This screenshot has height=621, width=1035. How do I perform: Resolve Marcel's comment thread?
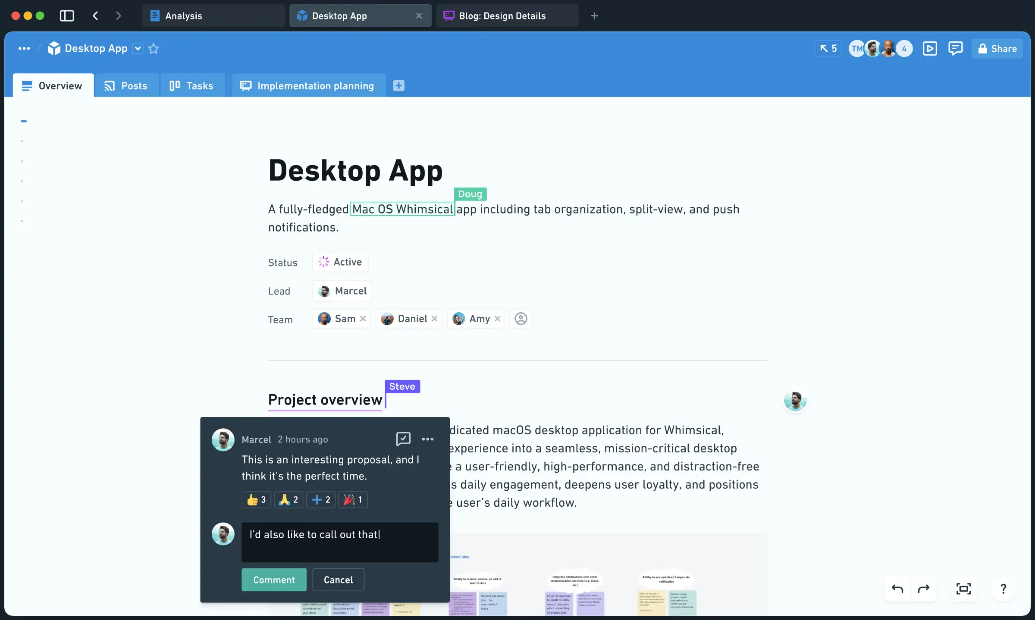pos(403,439)
